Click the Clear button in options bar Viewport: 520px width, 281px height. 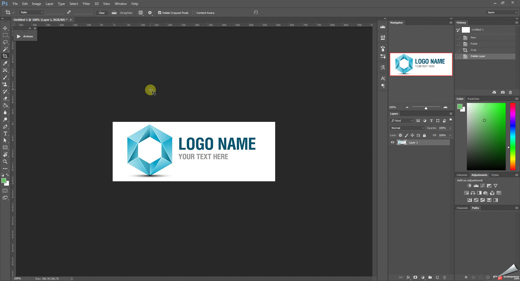tap(102, 13)
